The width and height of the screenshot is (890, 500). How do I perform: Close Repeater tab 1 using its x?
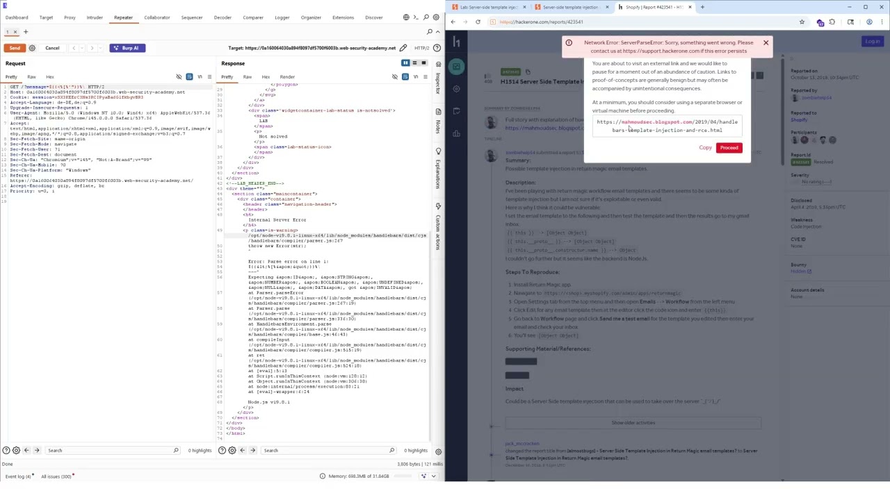click(15, 32)
